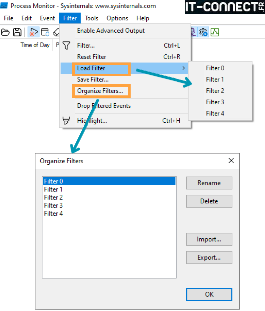Click the Import... button
This screenshot has height=311, width=265.
pos(209,239)
